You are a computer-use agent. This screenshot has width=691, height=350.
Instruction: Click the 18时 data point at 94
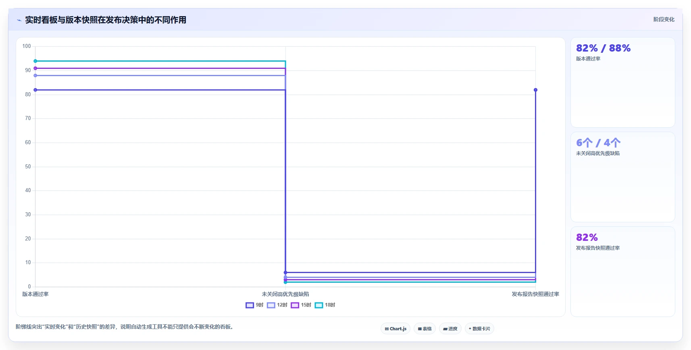(35, 61)
